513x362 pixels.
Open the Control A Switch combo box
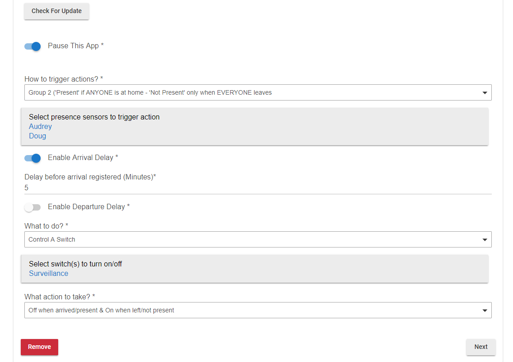click(x=253, y=239)
